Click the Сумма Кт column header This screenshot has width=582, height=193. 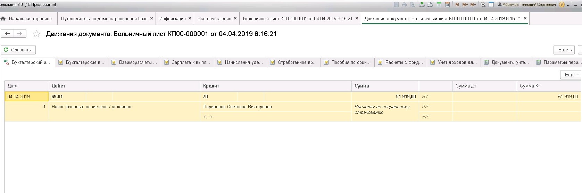tap(549, 86)
